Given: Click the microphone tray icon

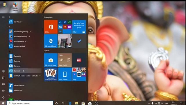Looking at the screenshot, I should coord(152,103).
